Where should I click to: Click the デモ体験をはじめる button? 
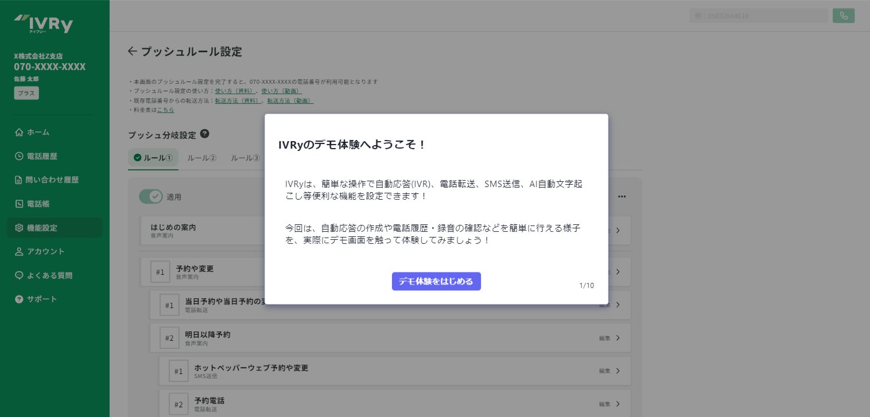(x=436, y=281)
